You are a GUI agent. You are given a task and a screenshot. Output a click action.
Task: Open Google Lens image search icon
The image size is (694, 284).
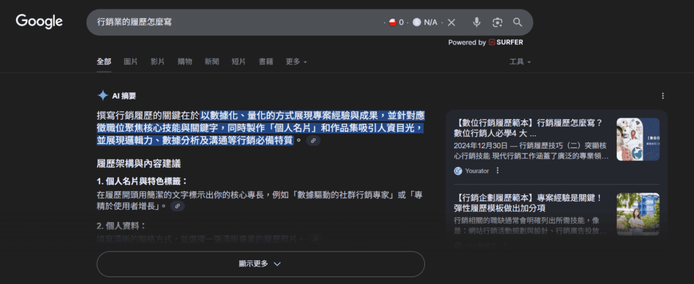tap(497, 22)
